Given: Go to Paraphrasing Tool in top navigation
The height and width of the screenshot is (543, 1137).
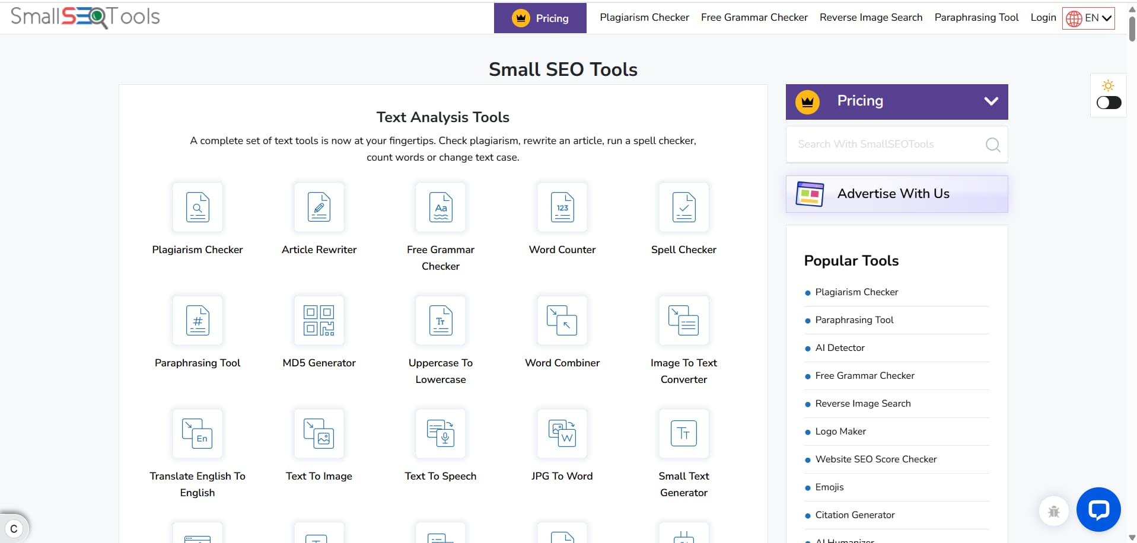Looking at the screenshot, I should [x=976, y=17].
